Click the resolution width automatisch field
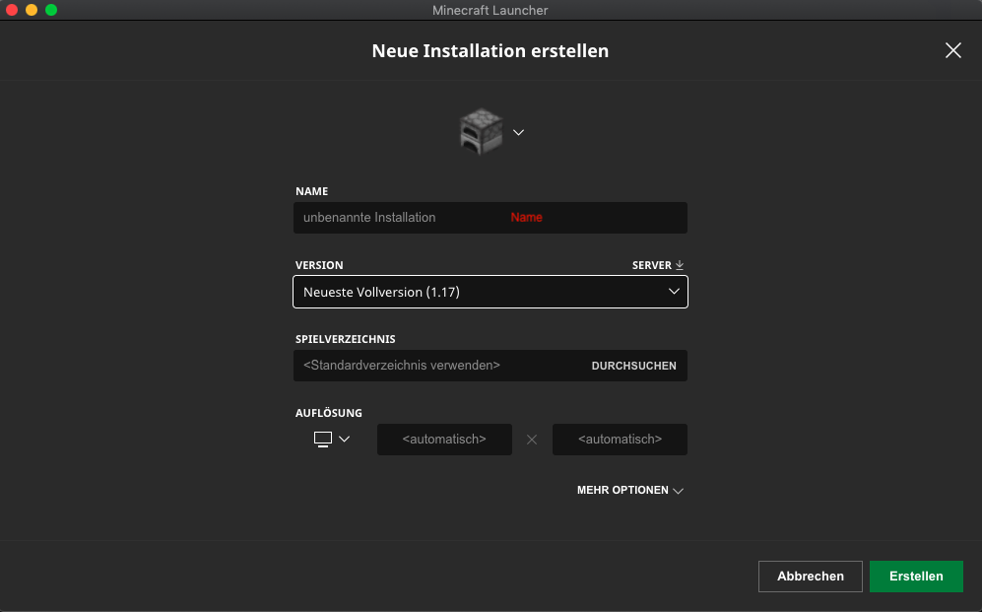This screenshot has height=612, width=982. [444, 440]
